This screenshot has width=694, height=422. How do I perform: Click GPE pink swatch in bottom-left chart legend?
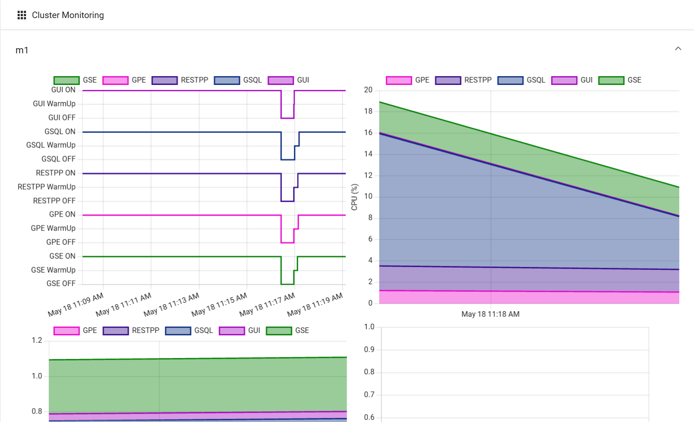click(x=66, y=331)
